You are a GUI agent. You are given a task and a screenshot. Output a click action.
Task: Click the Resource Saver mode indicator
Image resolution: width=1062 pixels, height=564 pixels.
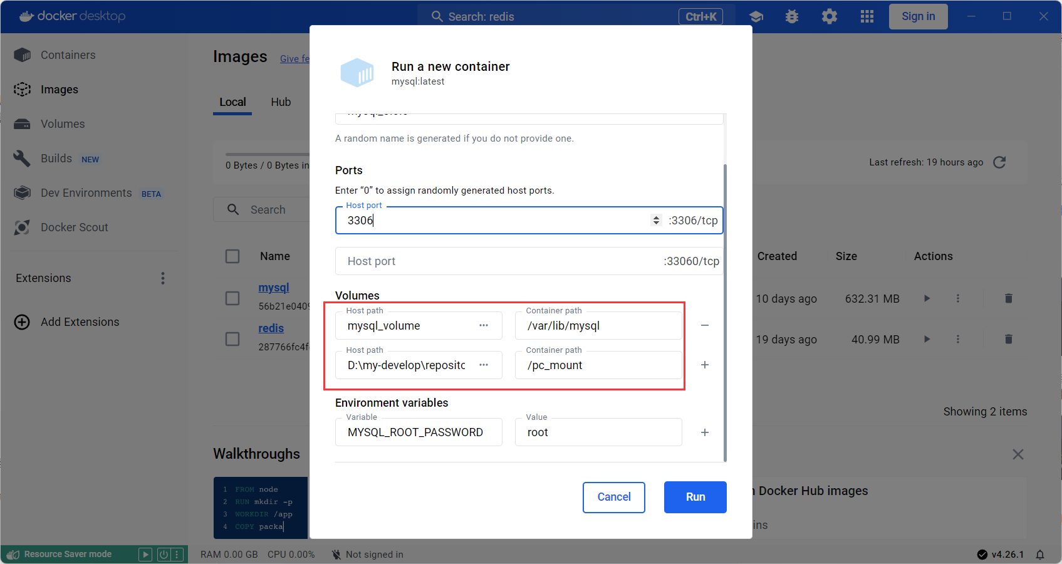point(68,555)
